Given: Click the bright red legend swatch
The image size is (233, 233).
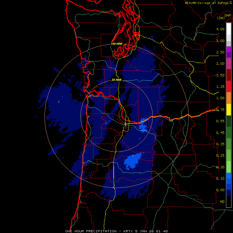Looking at the screenshot, I should point(229,86).
